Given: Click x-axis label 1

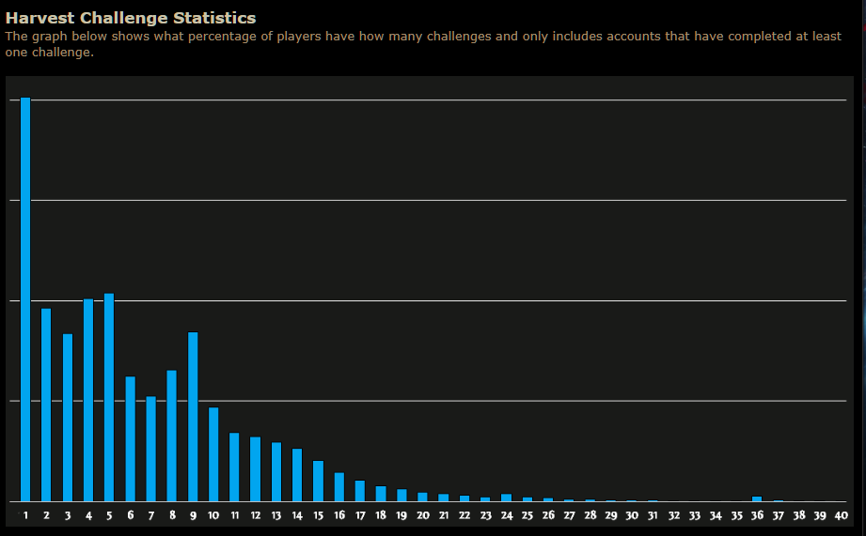Looking at the screenshot, I should 25,515.
